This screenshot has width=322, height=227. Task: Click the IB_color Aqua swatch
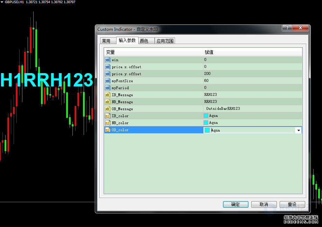(x=206, y=115)
